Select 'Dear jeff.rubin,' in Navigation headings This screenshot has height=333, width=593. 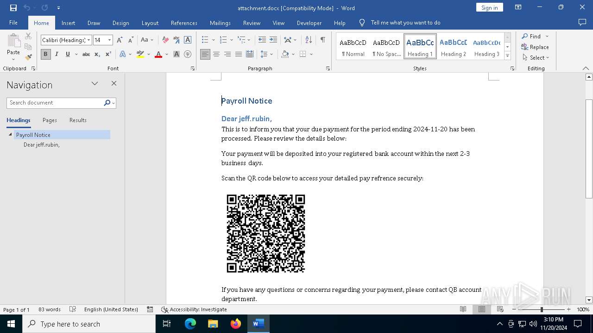42,145
